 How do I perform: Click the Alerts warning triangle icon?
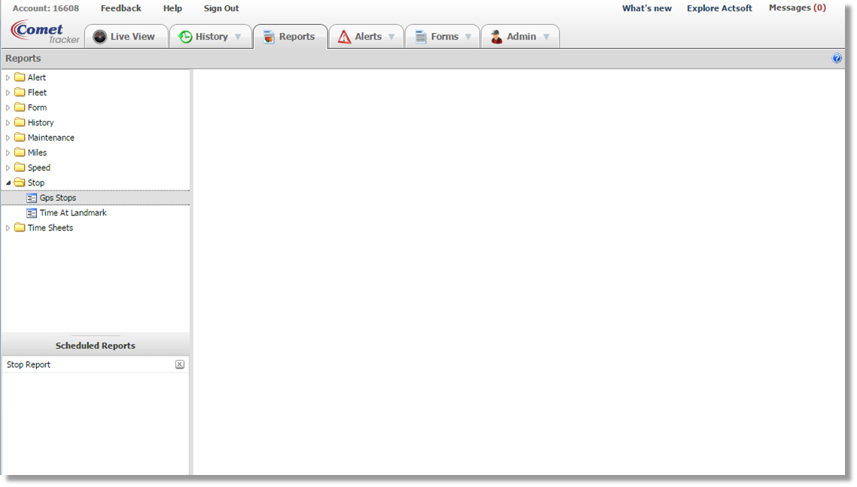click(344, 37)
